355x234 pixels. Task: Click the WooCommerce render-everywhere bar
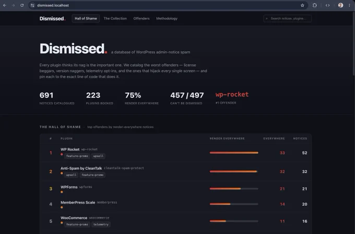click(x=234, y=221)
